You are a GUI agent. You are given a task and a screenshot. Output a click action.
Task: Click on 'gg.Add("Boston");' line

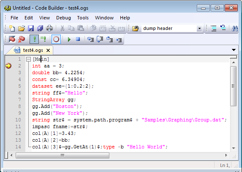[x=57, y=107]
